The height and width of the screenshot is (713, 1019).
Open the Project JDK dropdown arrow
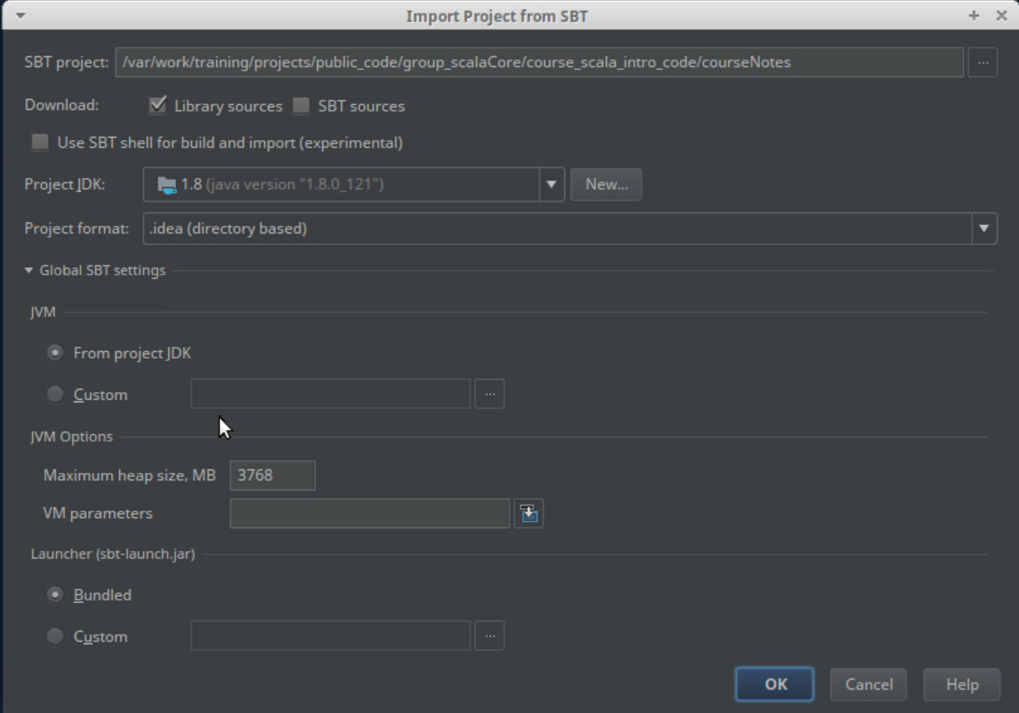click(552, 185)
